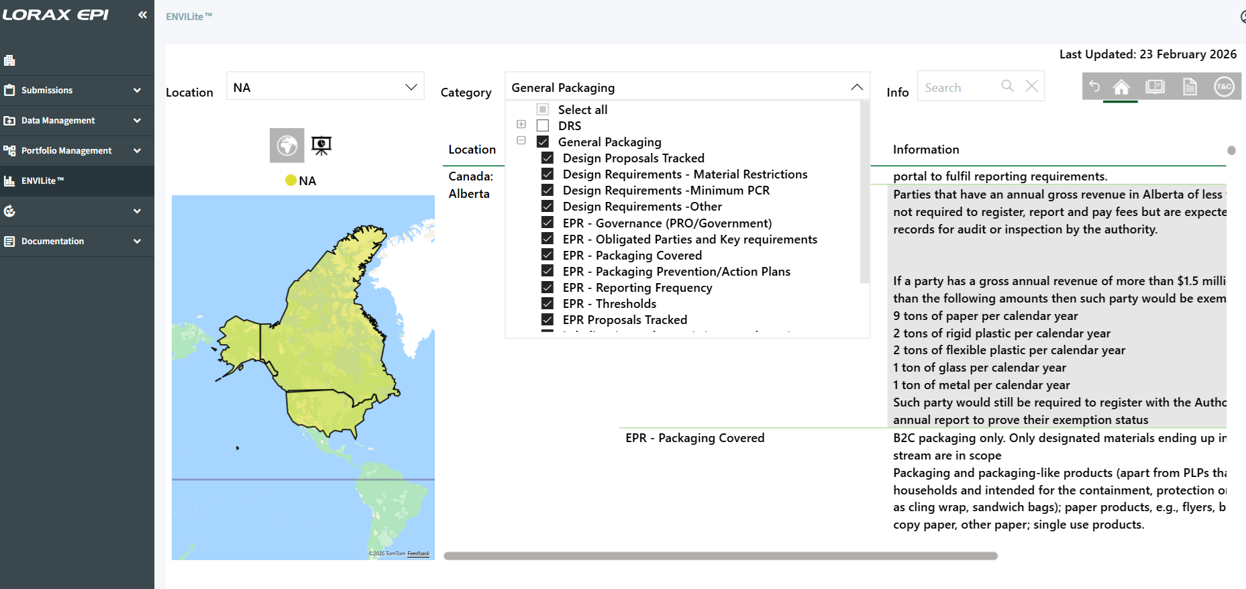Click the undo arrow in the toolbar
1246x589 pixels.
[1094, 87]
